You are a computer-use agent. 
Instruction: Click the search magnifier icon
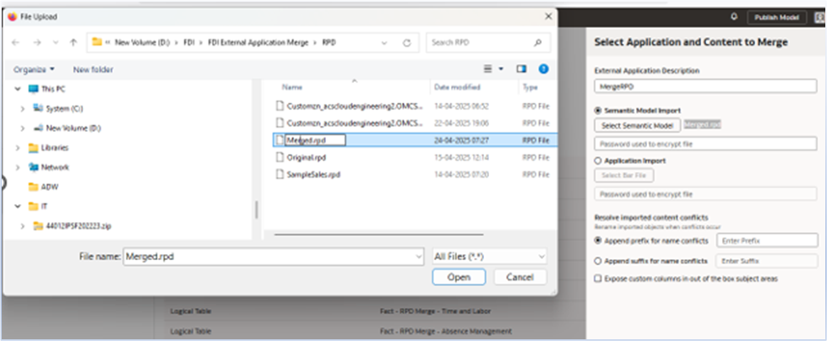[537, 43]
